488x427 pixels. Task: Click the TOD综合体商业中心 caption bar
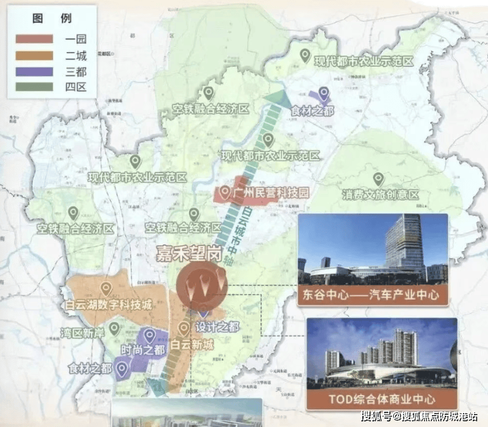pyautogui.click(x=381, y=399)
